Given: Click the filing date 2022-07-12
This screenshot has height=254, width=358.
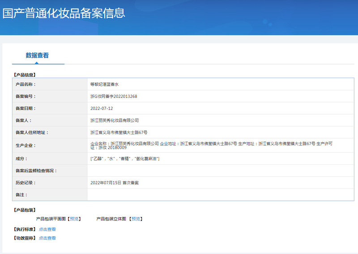Looking at the screenshot, I should (102, 108).
